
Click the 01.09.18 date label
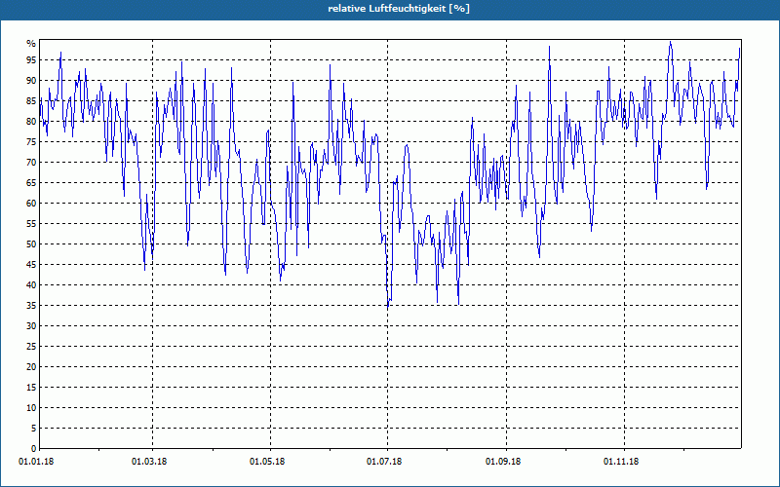click(x=503, y=462)
